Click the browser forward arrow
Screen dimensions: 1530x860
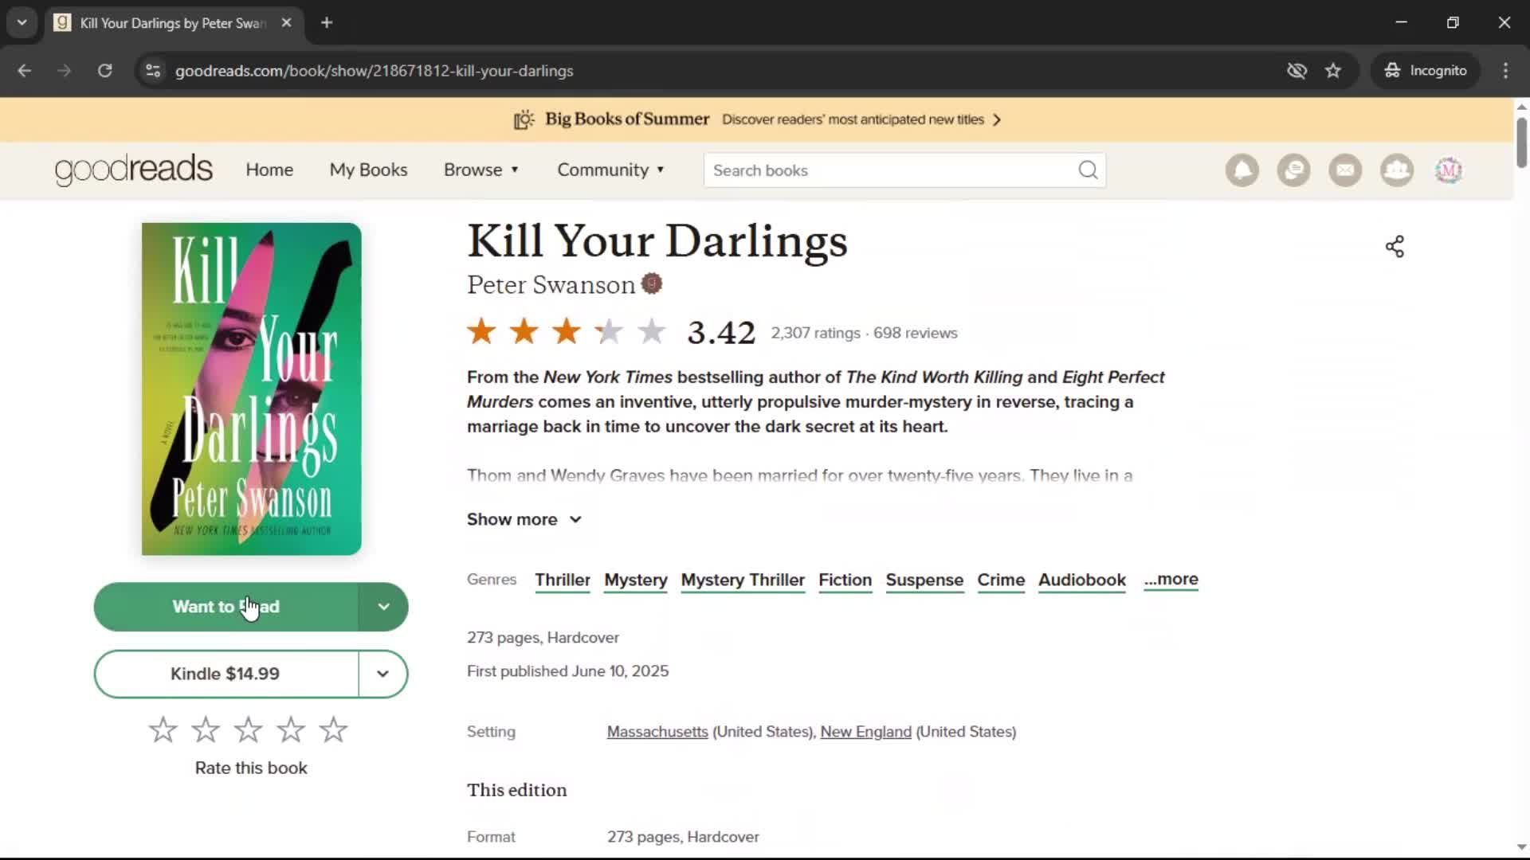pos(65,71)
